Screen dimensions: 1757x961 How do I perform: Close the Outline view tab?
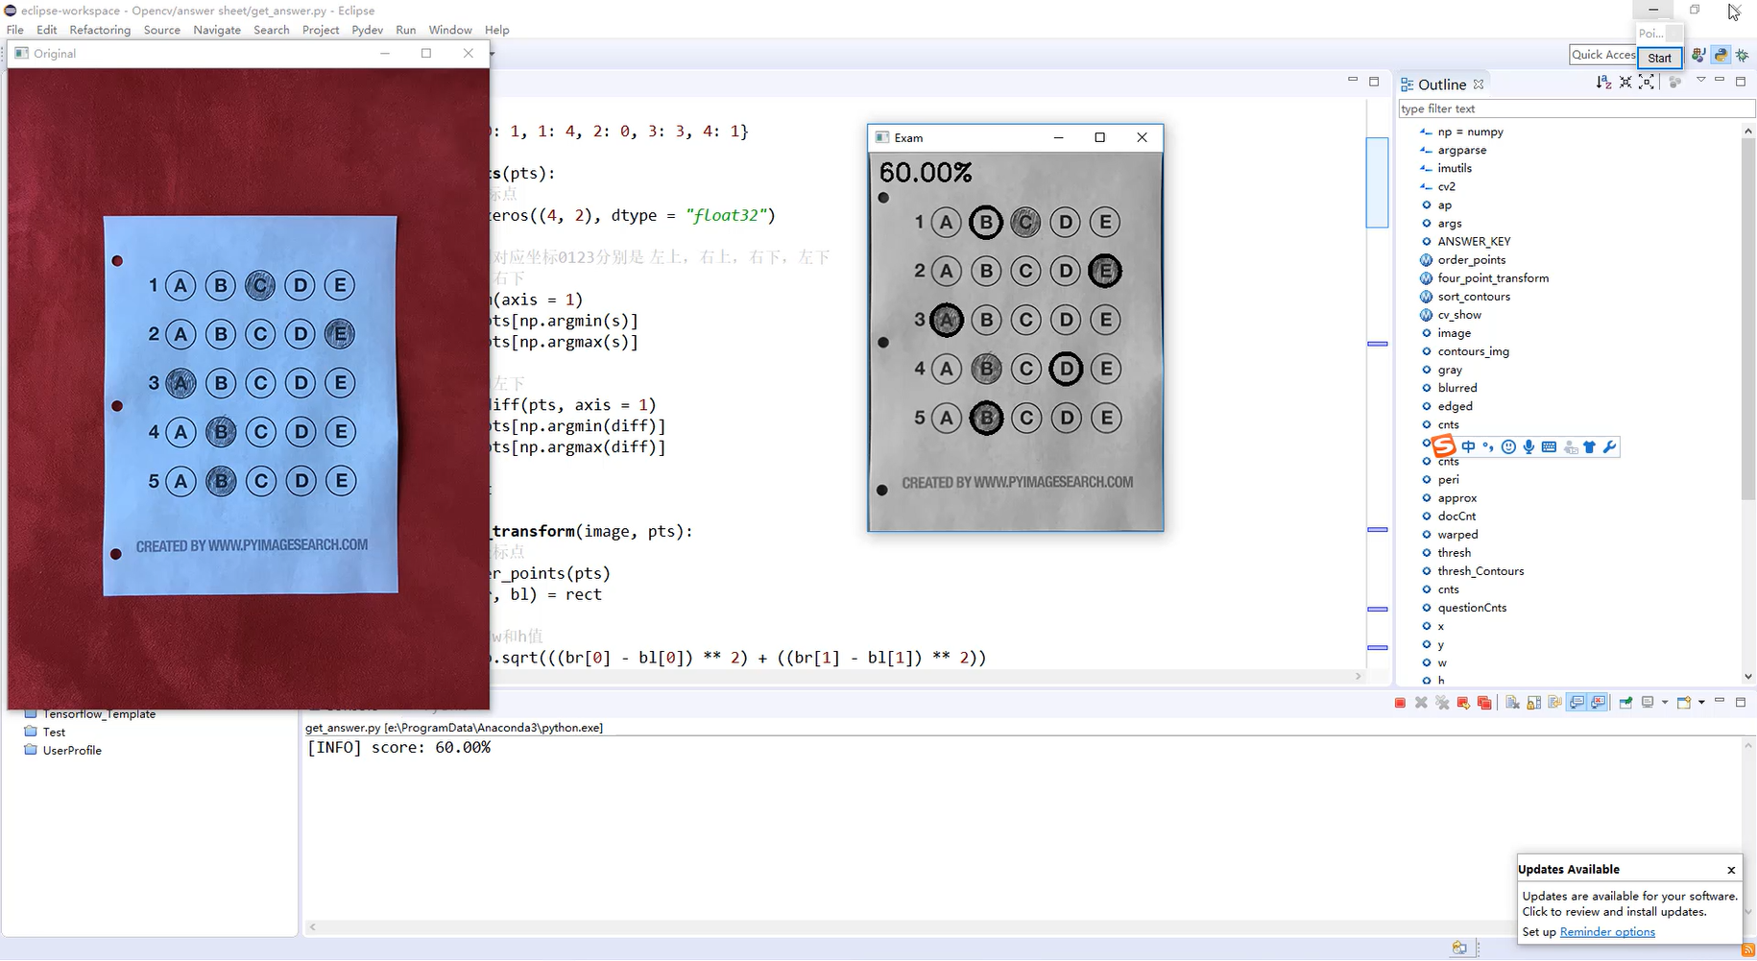pos(1479,84)
